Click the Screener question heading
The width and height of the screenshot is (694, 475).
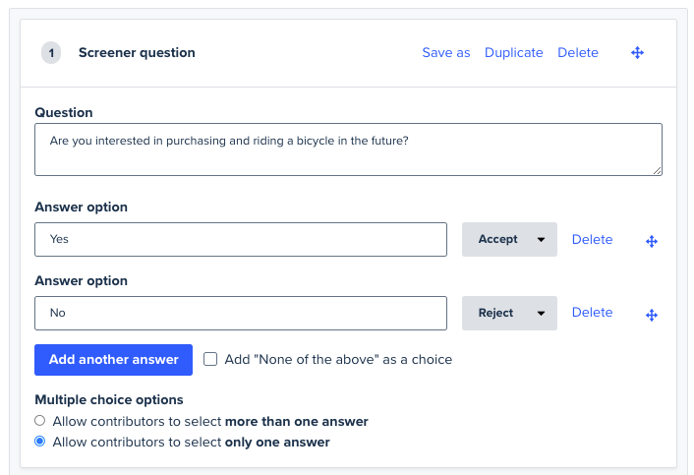coord(137,53)
